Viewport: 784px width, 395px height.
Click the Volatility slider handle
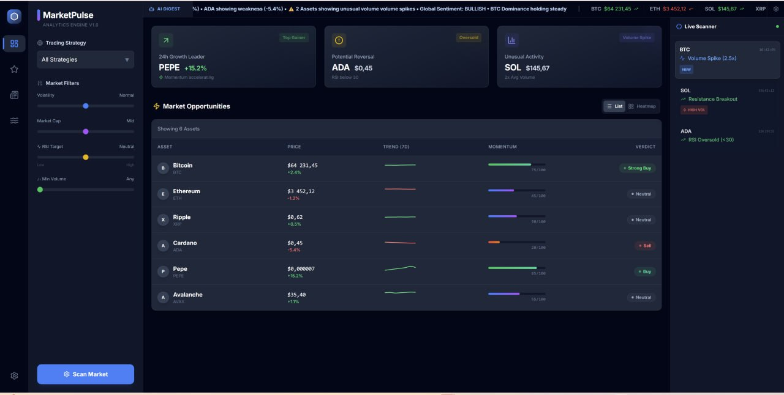tap(85, 105)
